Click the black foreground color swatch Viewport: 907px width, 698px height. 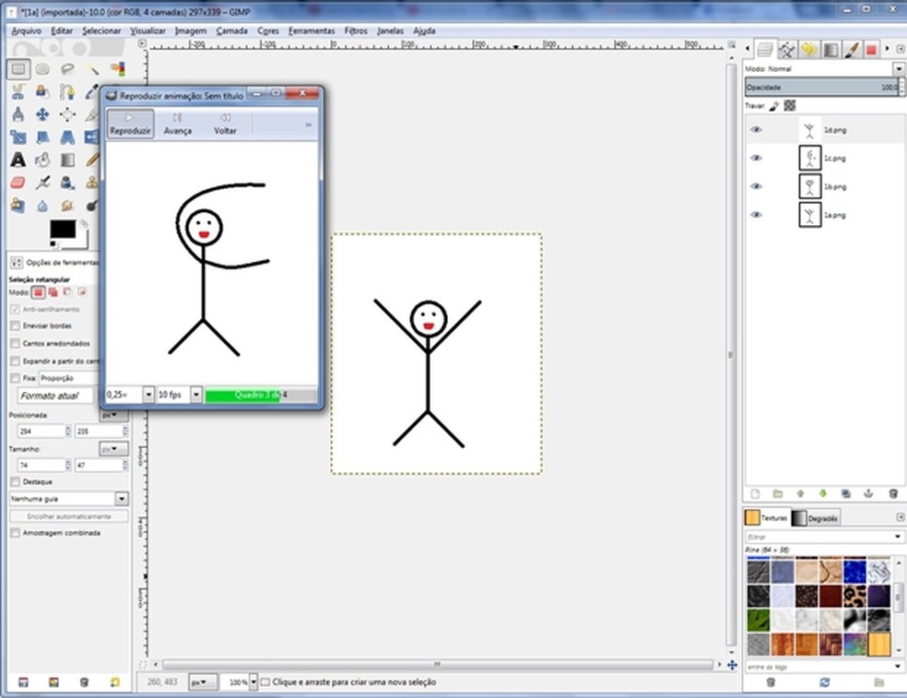(63, 230)
